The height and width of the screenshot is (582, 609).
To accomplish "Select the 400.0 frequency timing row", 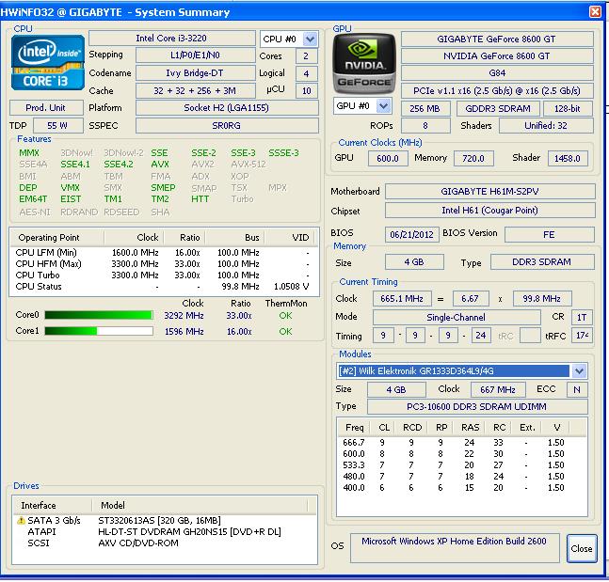I will point(461,487).
